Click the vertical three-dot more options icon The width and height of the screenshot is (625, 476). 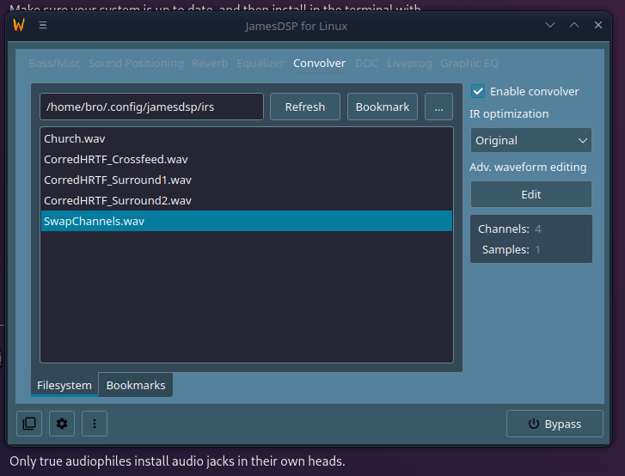[95, 423]
